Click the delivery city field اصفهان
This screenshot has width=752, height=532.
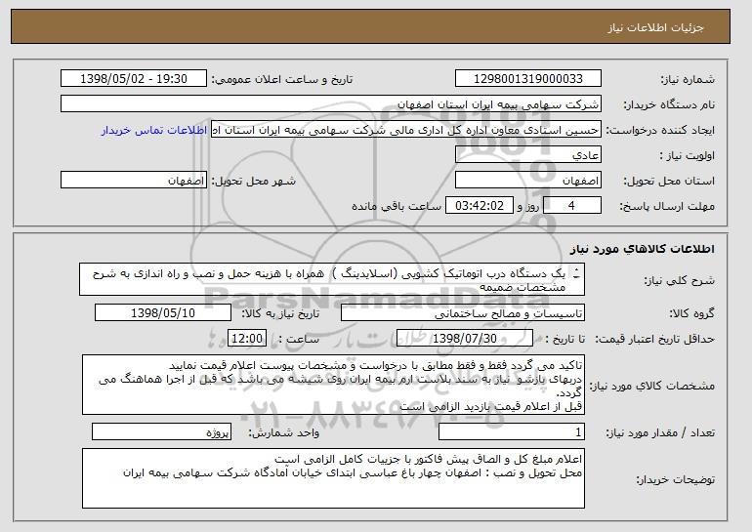[134, 181]
